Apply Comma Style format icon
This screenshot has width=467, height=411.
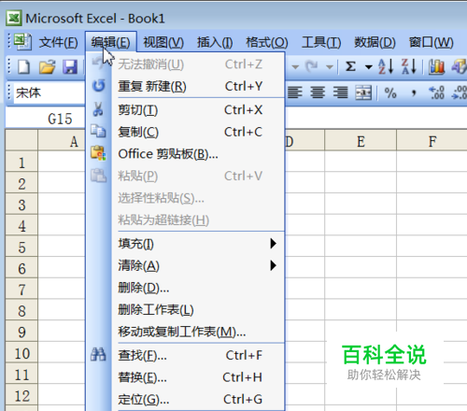click(x=414, y=92)
